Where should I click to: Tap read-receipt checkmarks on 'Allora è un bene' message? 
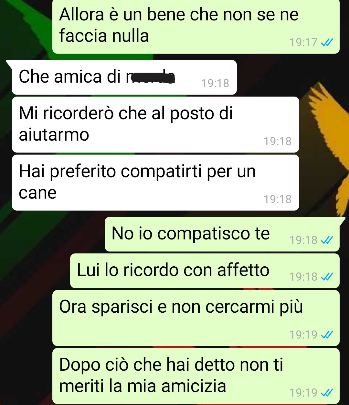pos(326,42)
